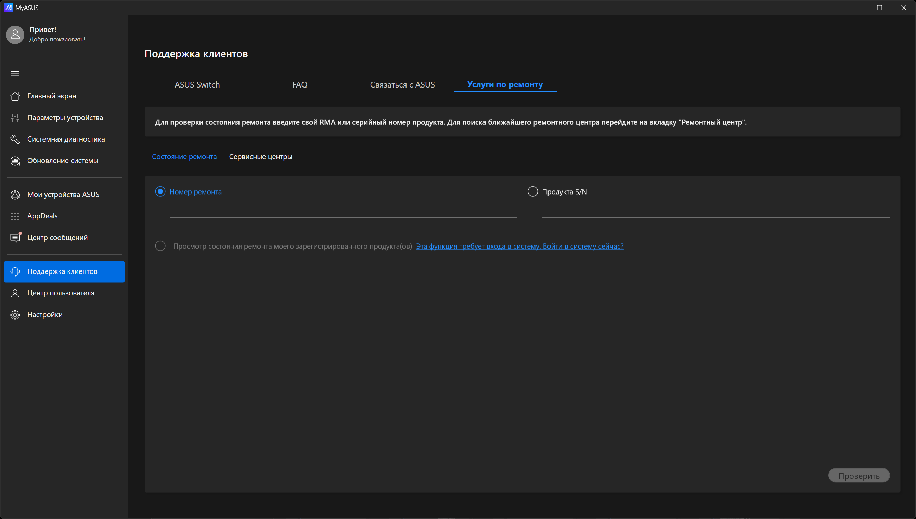Select Поддержка клиентов in sidebar
The height and width of the screenshot is (519, 916).
click(64, 271)
